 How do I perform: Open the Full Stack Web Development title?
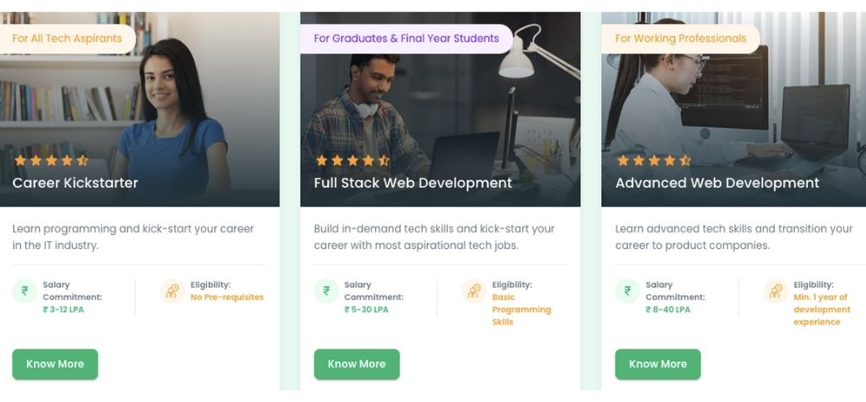(412, 182)
